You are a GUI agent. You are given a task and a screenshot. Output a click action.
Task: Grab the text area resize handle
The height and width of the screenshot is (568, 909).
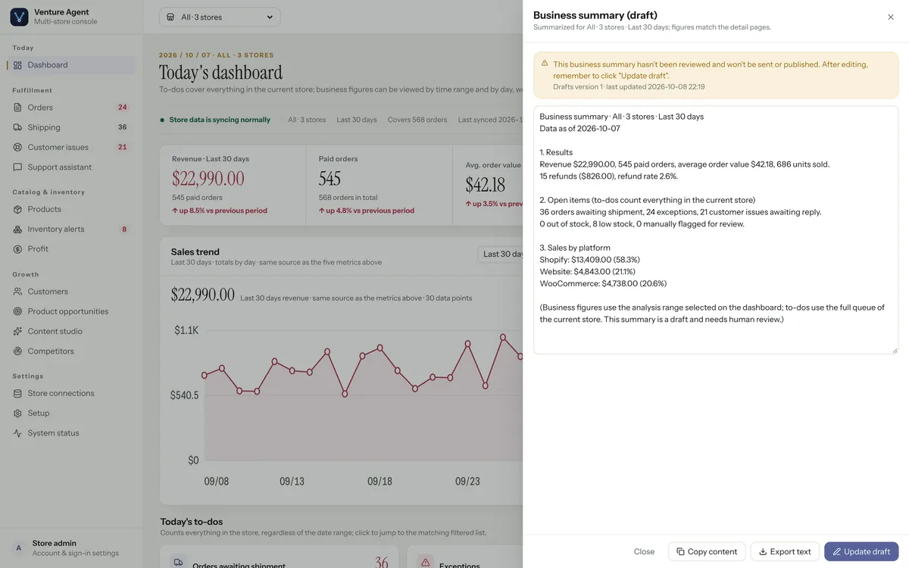click(x=895, y=350)
